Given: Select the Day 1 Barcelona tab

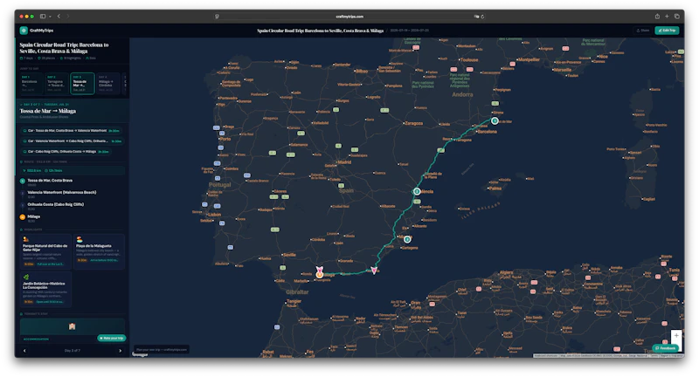Looking at the screenshot, I should pyautogui.click(x=31, y=83).
